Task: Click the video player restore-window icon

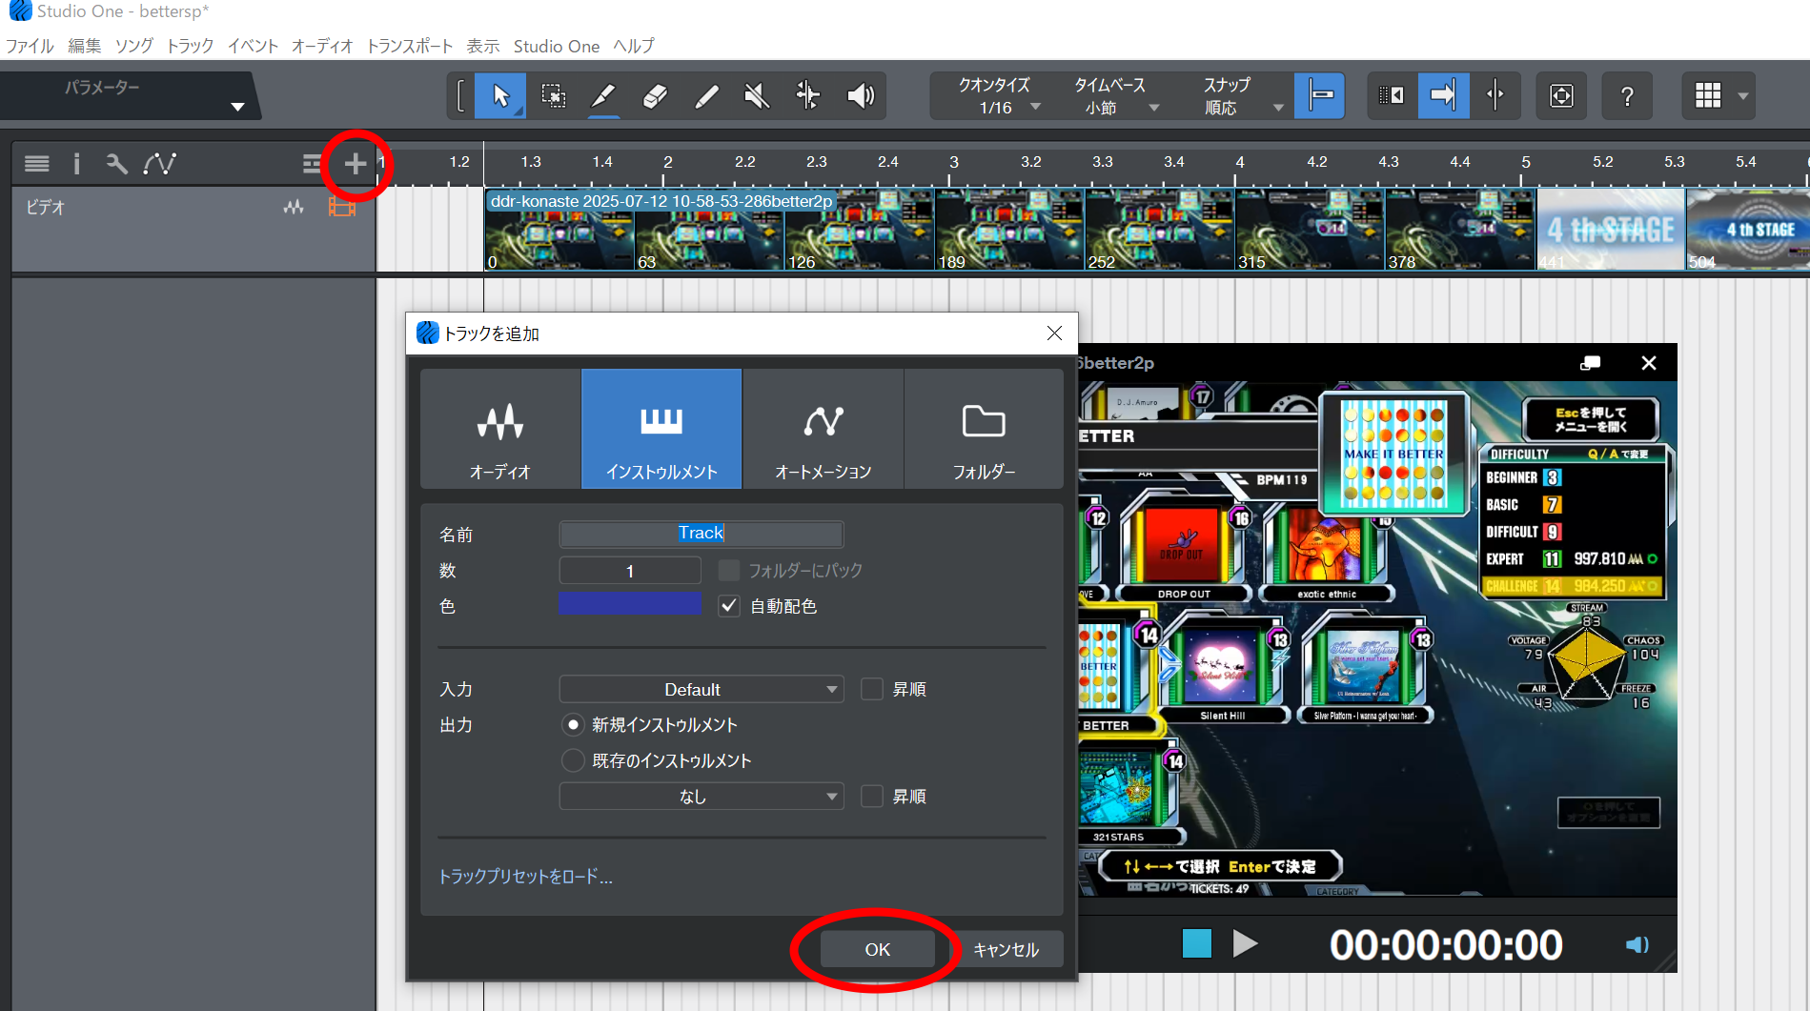Action: click(1590, 363)
